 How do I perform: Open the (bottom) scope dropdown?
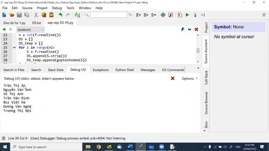(30, 30)
